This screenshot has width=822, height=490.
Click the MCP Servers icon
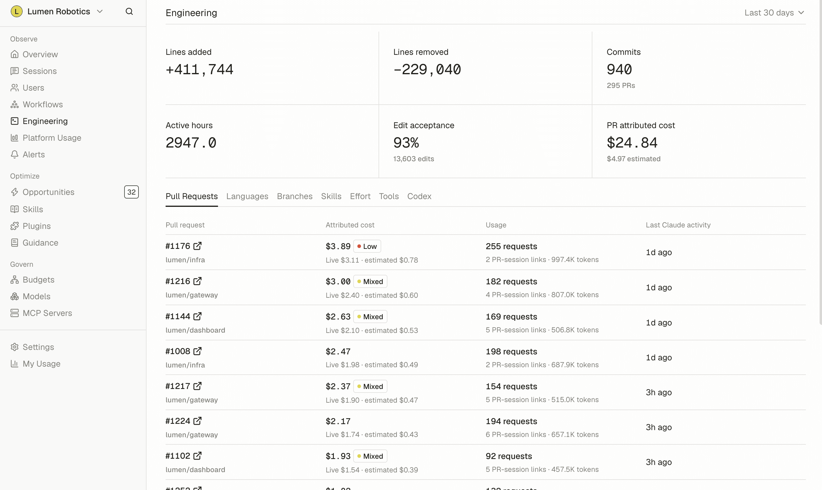[15, 313]
